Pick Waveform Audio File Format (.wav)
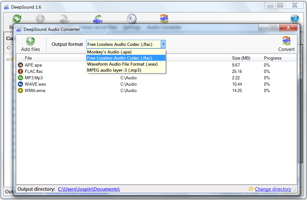Viewport: 307px width, 200px height. [126, 64]
